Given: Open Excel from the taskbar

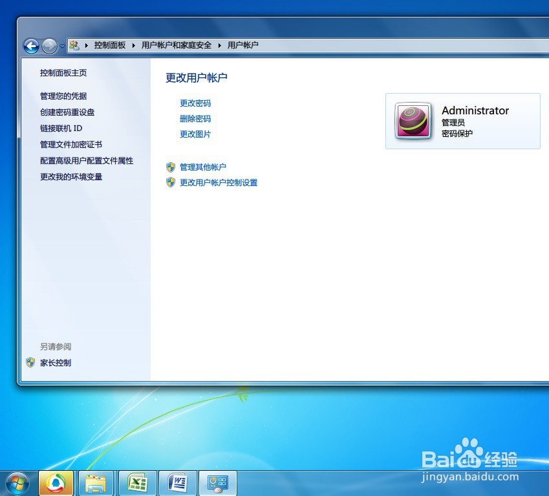Looking at the screenshot, I should (137, 484).
